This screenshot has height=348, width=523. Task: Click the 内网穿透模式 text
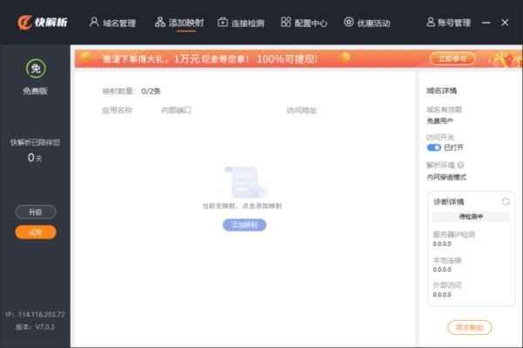coord(446,177)
